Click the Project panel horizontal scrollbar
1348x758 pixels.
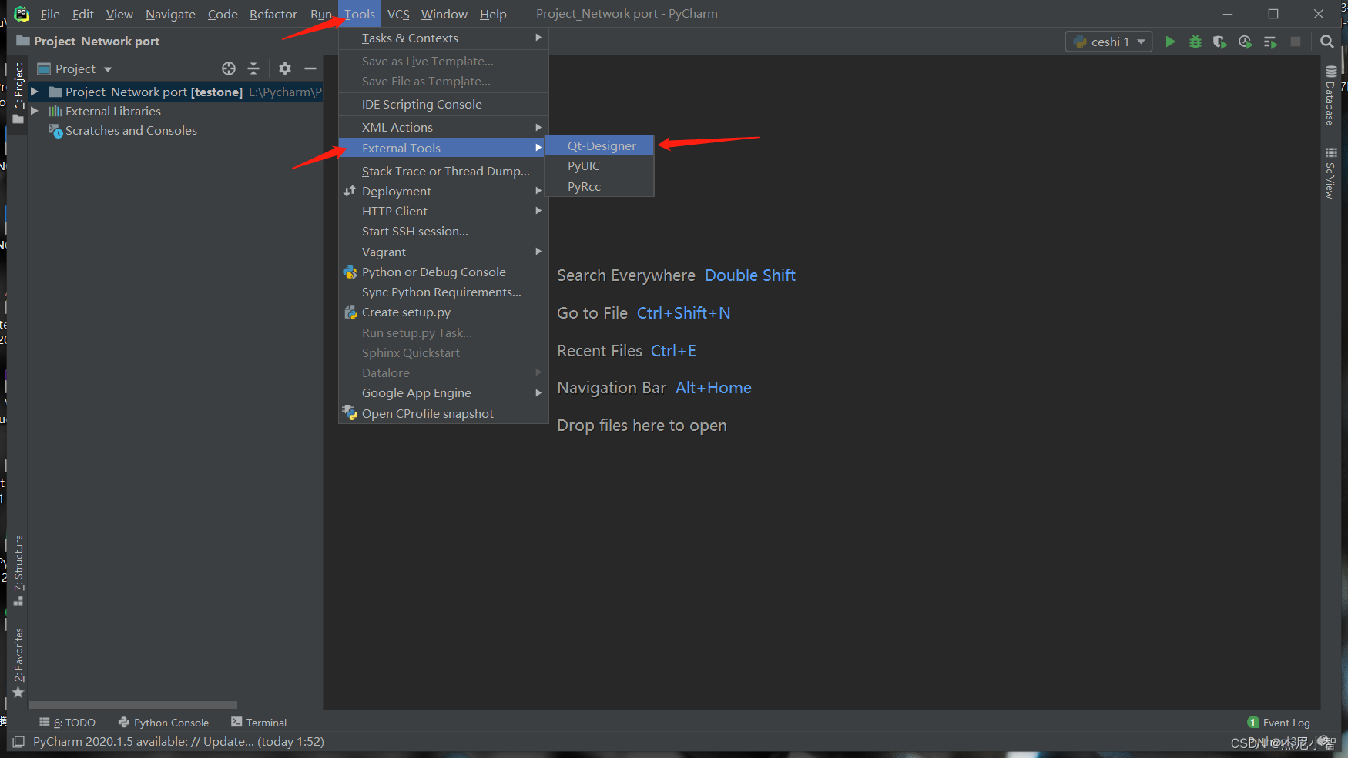click(x=132, y=705)
